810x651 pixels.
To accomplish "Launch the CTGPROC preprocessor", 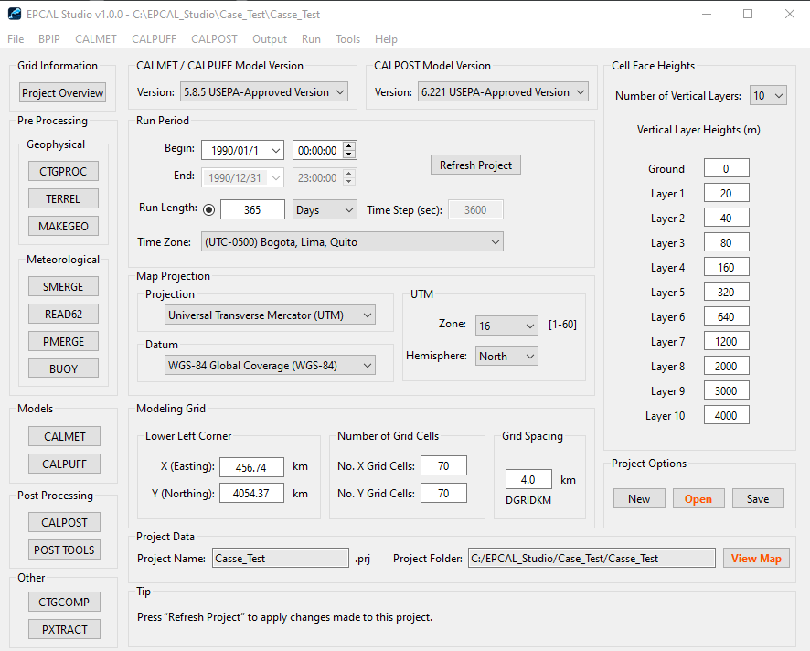I will point(63,172).
